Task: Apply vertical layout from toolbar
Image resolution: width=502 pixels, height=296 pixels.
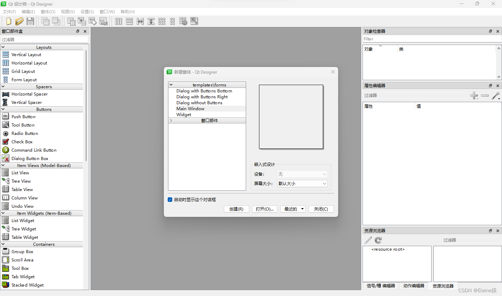Action: tap(129, 21)
